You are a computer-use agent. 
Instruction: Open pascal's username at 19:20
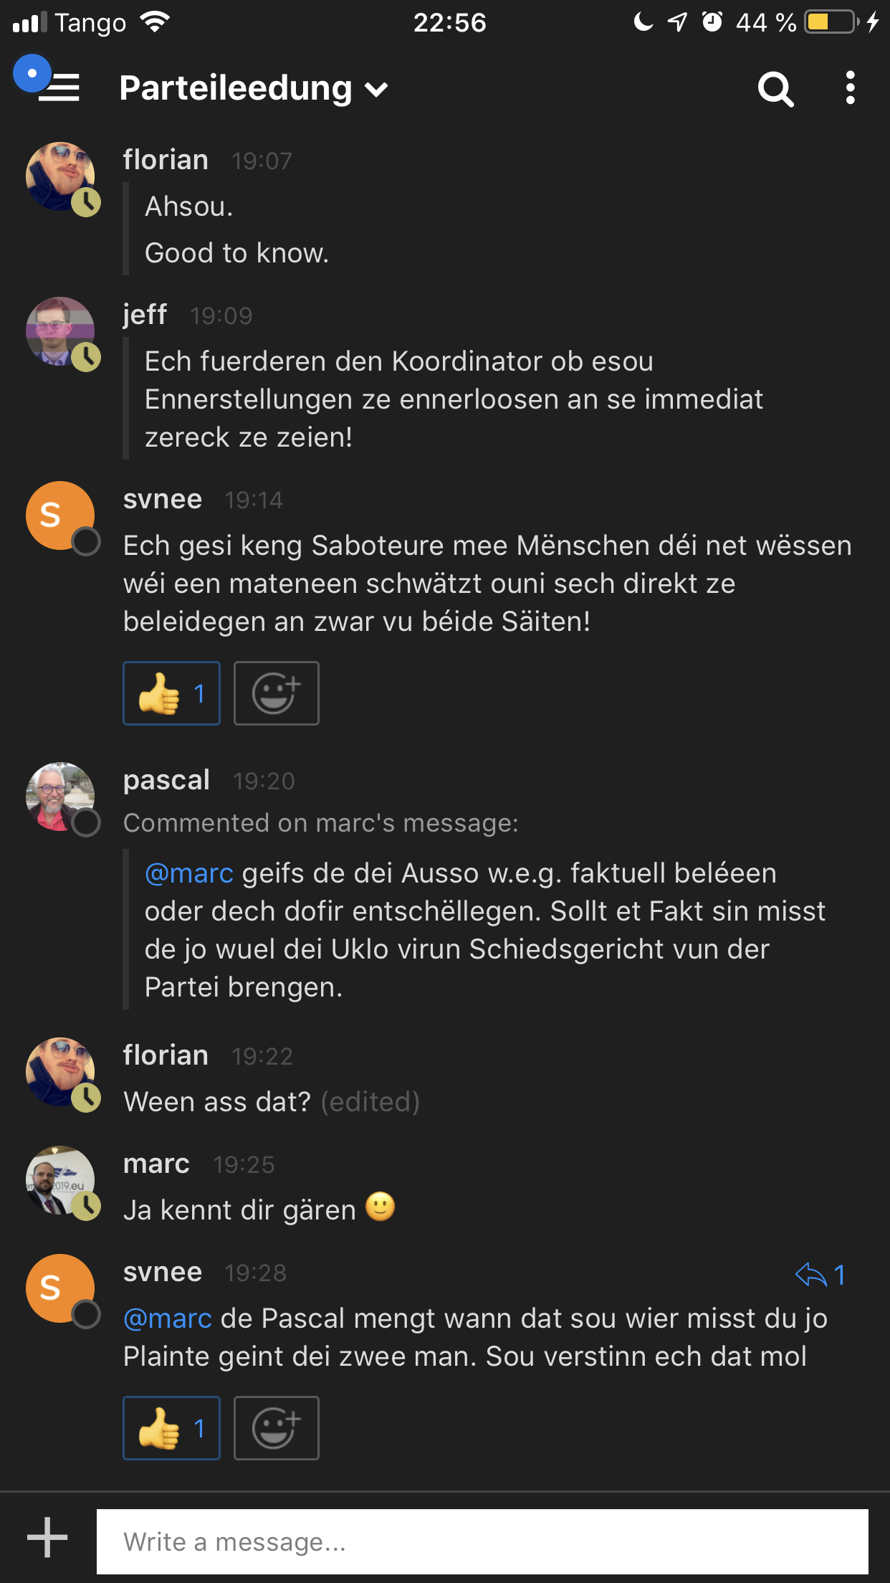coord(166,780)
